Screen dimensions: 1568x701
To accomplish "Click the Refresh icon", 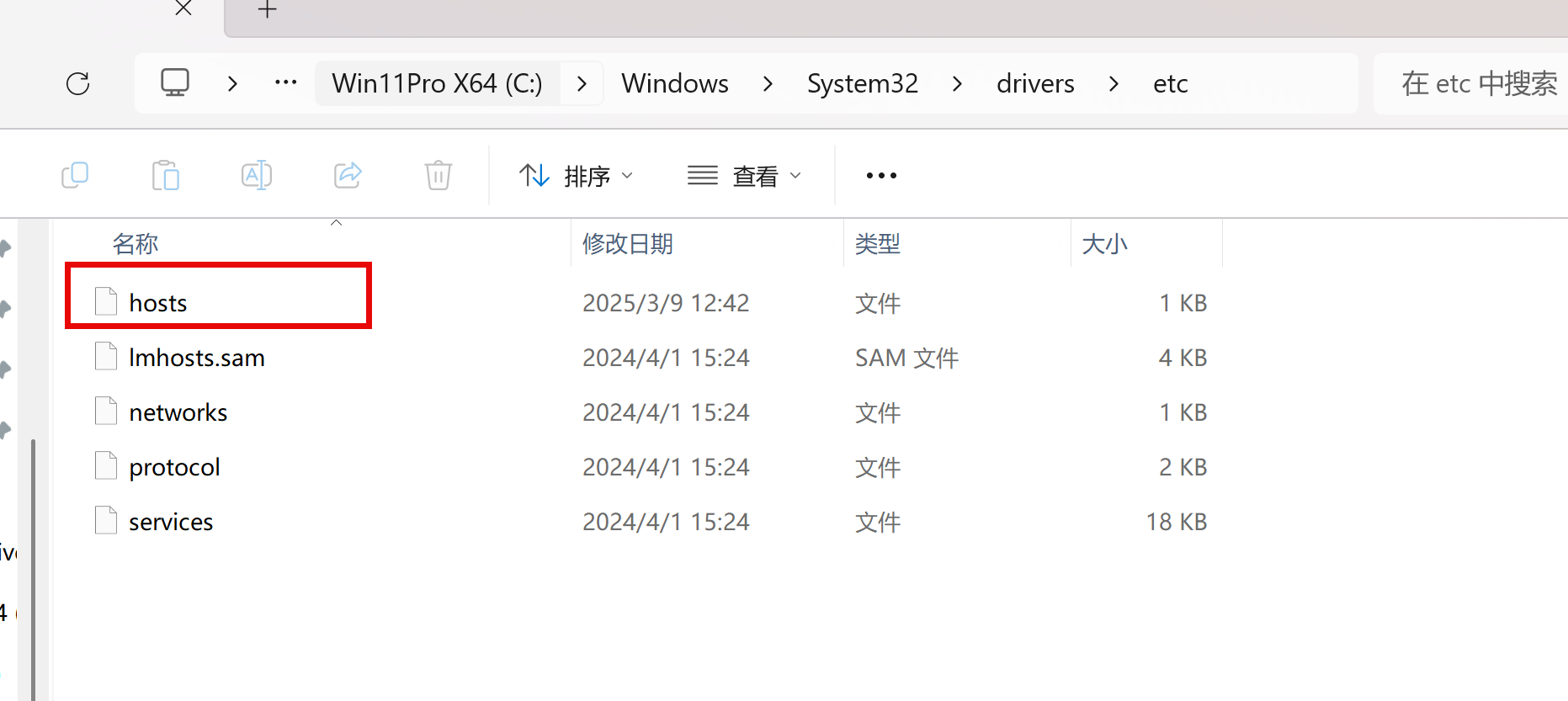I will click(78, 83).
